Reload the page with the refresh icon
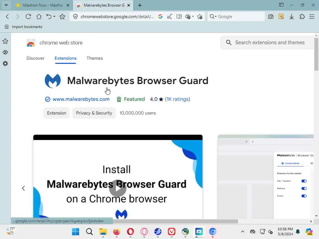319x239 pixels. [28, 16]
